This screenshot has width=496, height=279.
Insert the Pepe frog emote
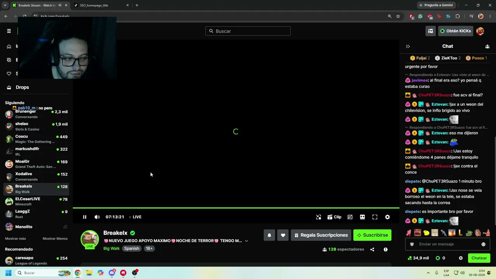pyautogui.click(x=469, y=232)
